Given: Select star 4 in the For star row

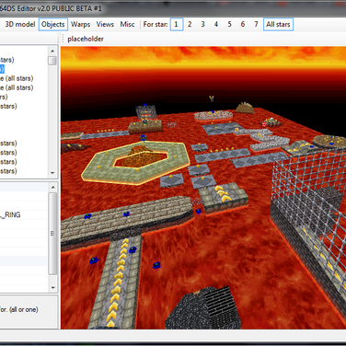Looking at the screenshot, I should pyautogui.click(x=216, y=24).
